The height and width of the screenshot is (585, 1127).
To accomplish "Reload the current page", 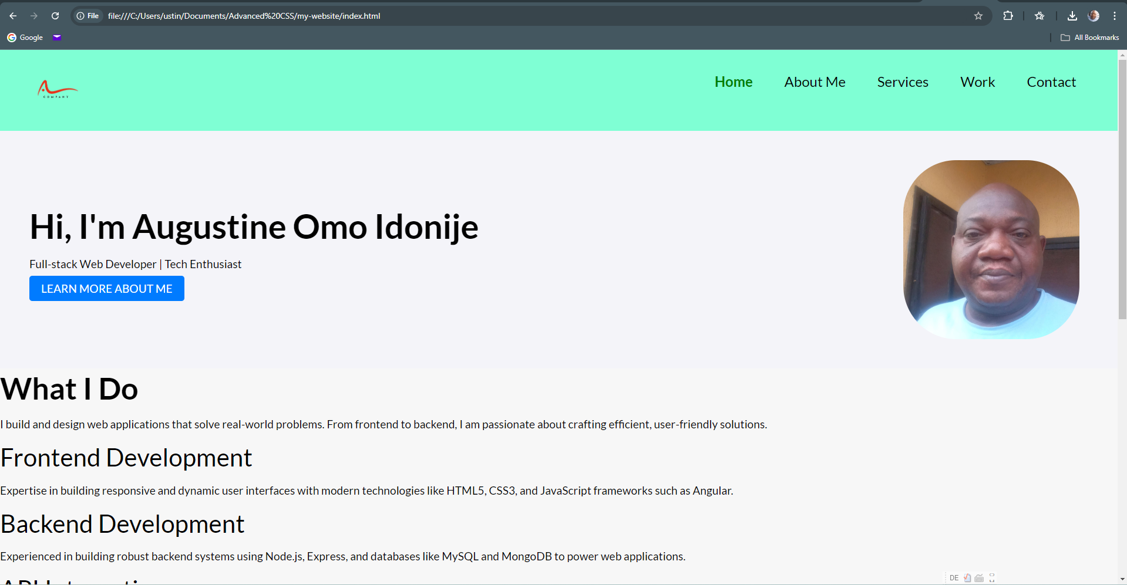I will click(x=55, y=16).
